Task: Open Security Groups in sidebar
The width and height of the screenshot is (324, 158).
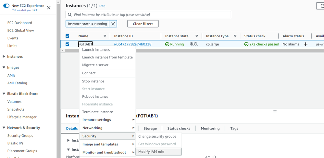Action: [x=20, y=136]
